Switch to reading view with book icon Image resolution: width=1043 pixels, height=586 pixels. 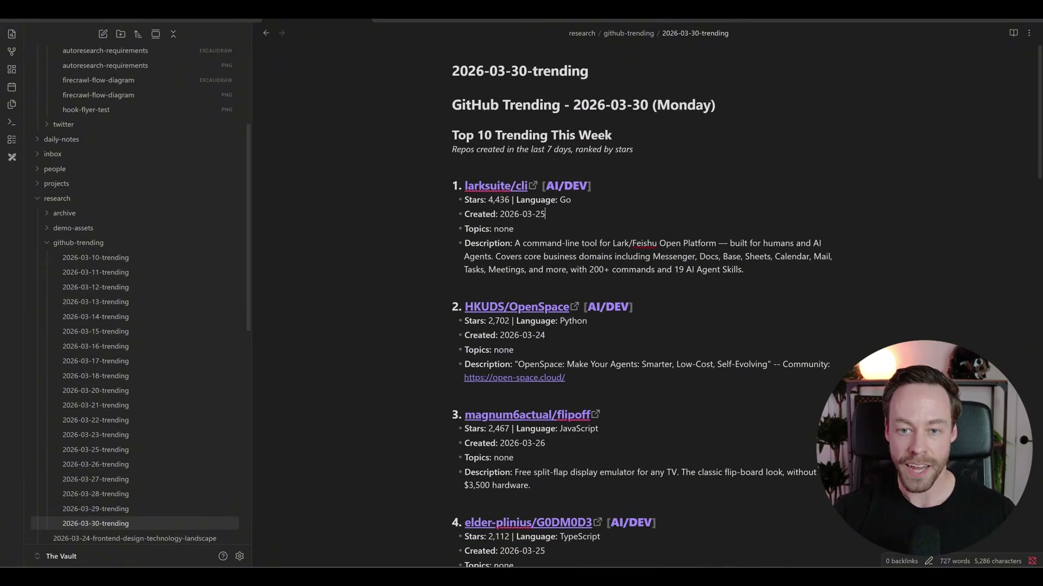click(x=1014, y=33)
